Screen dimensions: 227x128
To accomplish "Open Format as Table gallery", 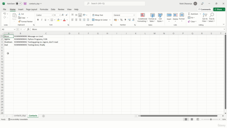I will pyautogui.click(x=152, y=17).
